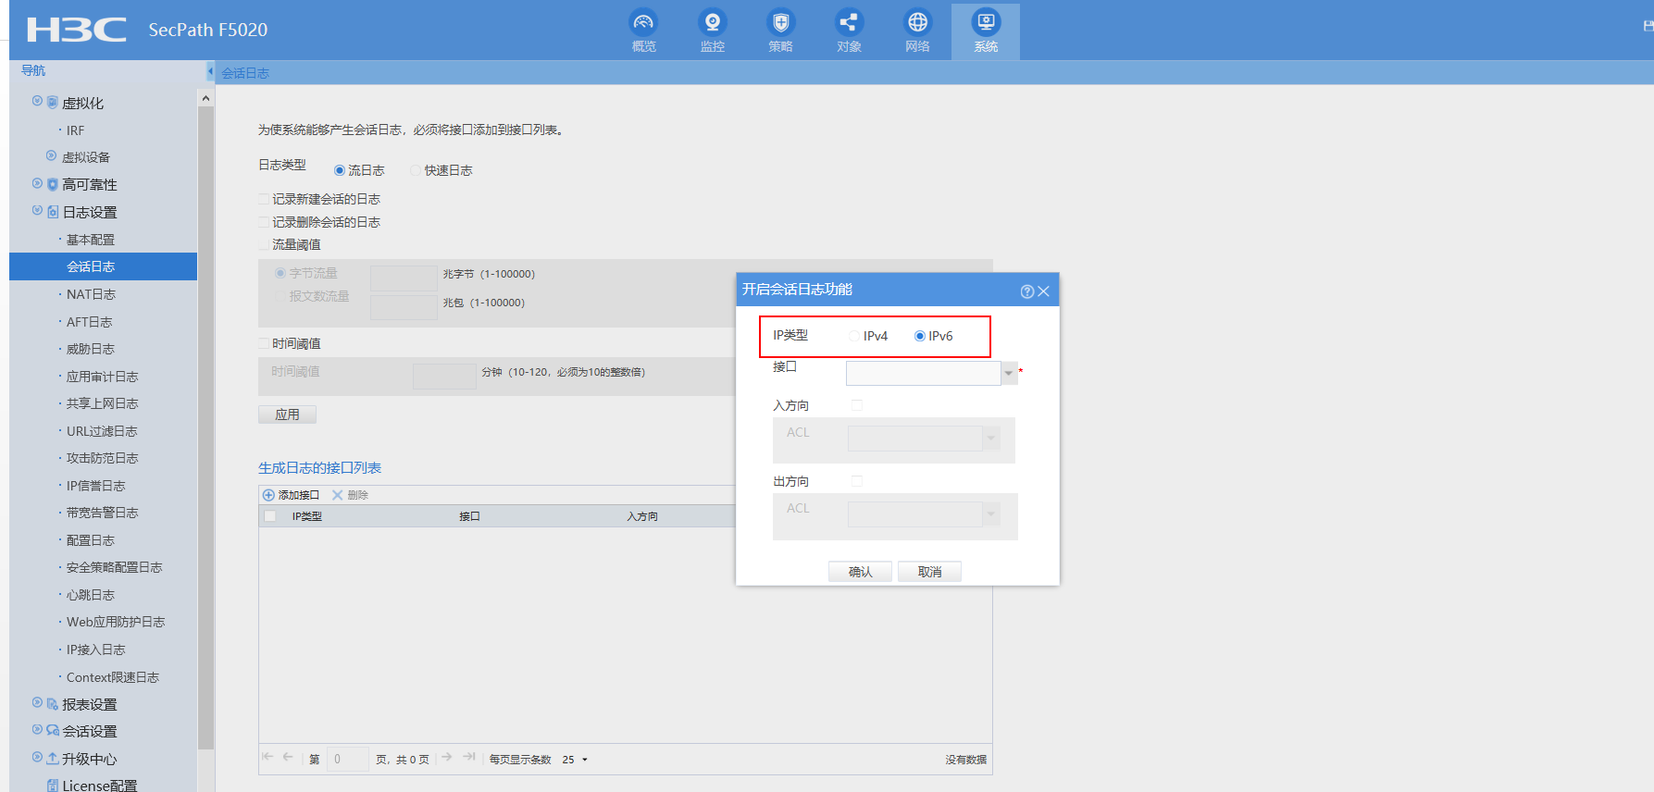Viewport: 1654px width, 792px height.
Task: Click the 生成日志的接口列表 heading link
Action: click(x=319, y=468)
